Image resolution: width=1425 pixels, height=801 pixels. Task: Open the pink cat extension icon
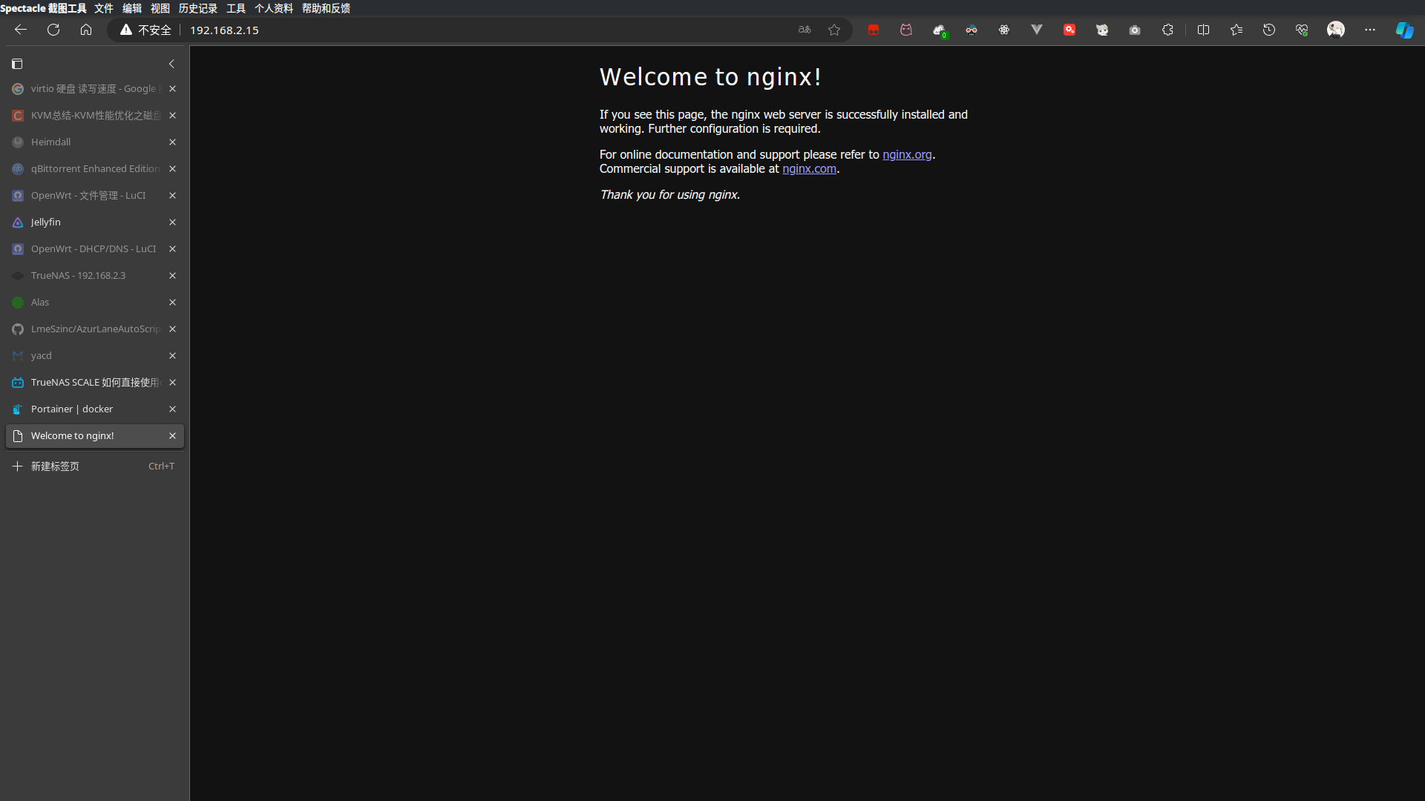(x=906, y=30)
